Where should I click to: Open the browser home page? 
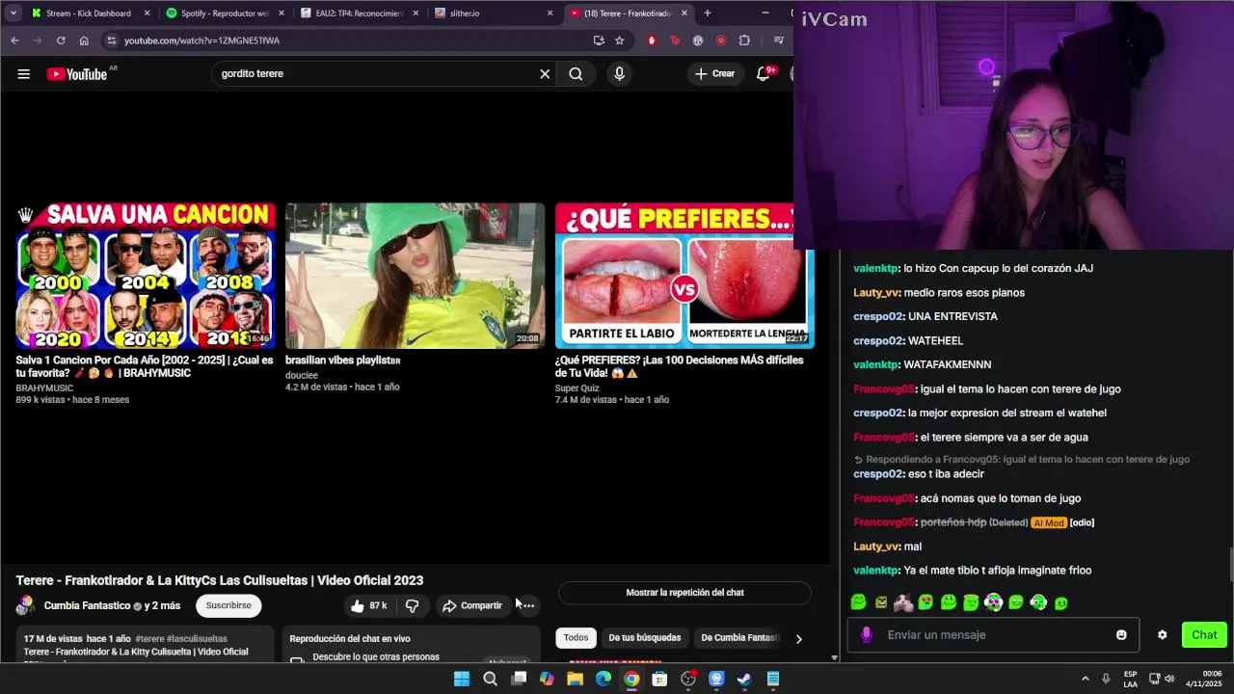84,40
